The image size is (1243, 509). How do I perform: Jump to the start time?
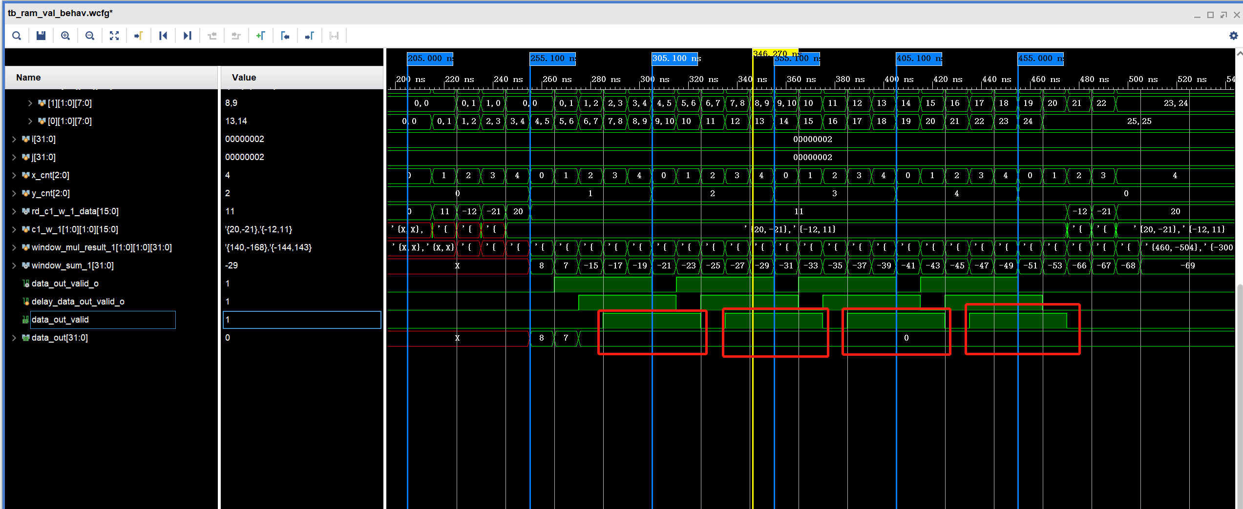tap(163, 36)
